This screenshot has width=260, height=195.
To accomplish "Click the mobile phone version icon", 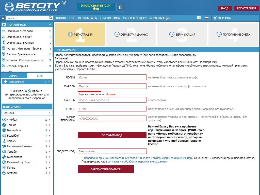I will (x=121, y=7).
